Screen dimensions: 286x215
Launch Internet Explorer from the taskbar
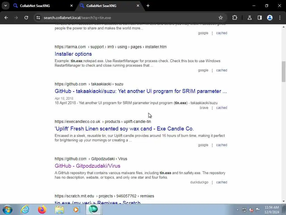tap(25, 209)
